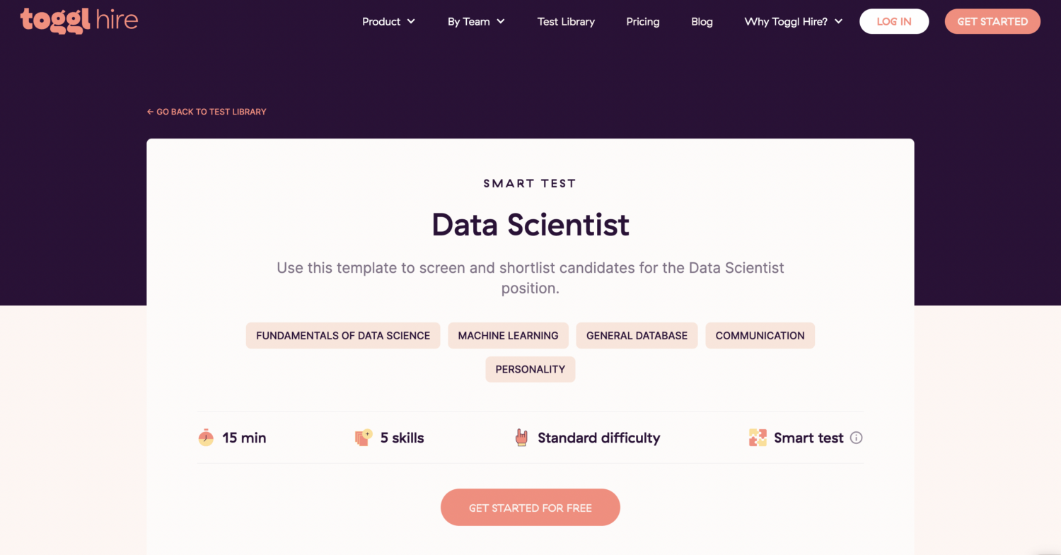Screen dimensions: 1061x555
Task: Select the FUNDAMENTALS OF DATA SCIENCE tag
Action: (x=342, y=335)
